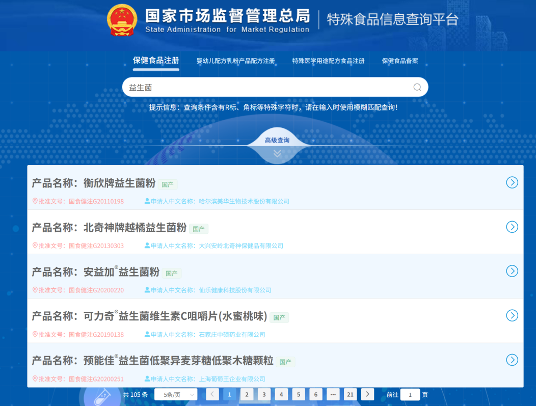Click approval number 国食健注G20190138
This screenshot has height=406, width=536.
[x=96, y=335]
